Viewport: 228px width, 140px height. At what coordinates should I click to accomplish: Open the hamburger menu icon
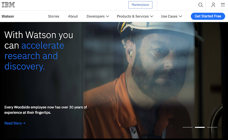[223, 5]
